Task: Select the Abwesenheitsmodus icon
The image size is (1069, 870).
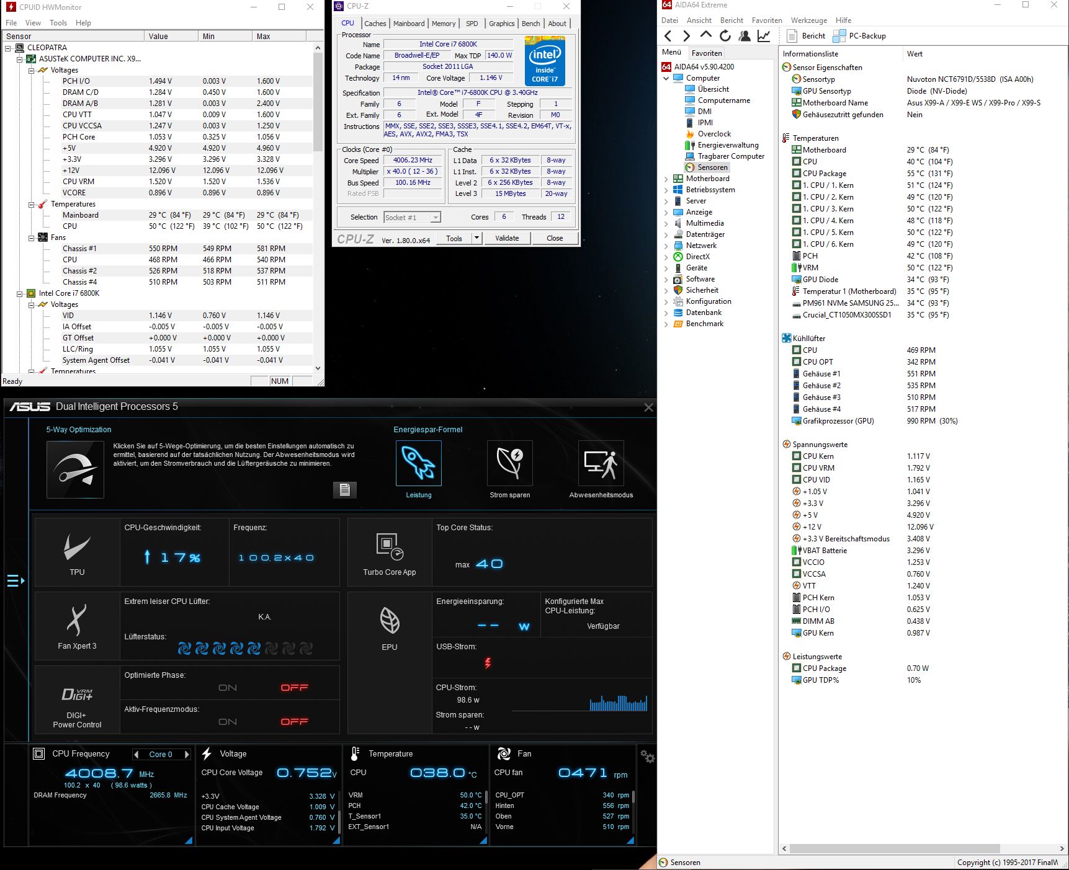Action: point(601,463)
